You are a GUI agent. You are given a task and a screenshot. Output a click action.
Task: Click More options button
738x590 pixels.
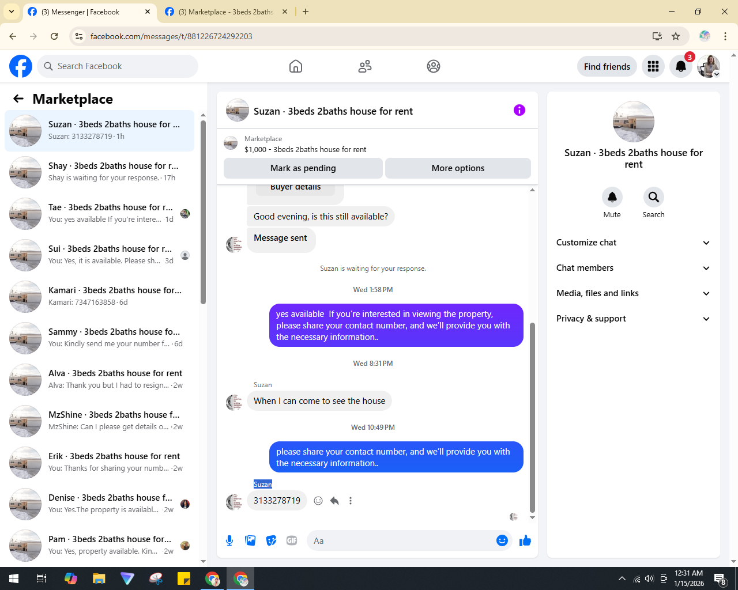pyautogui.click(x=458, y=168)
